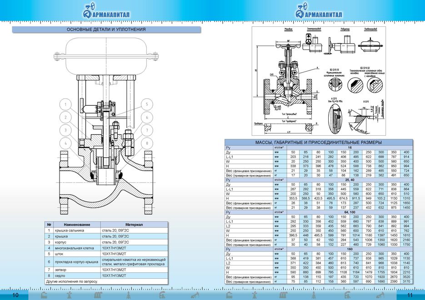This screenshot has height=300, width=425.
Task: Select callout circle number 4
Action: pos(65,143)
